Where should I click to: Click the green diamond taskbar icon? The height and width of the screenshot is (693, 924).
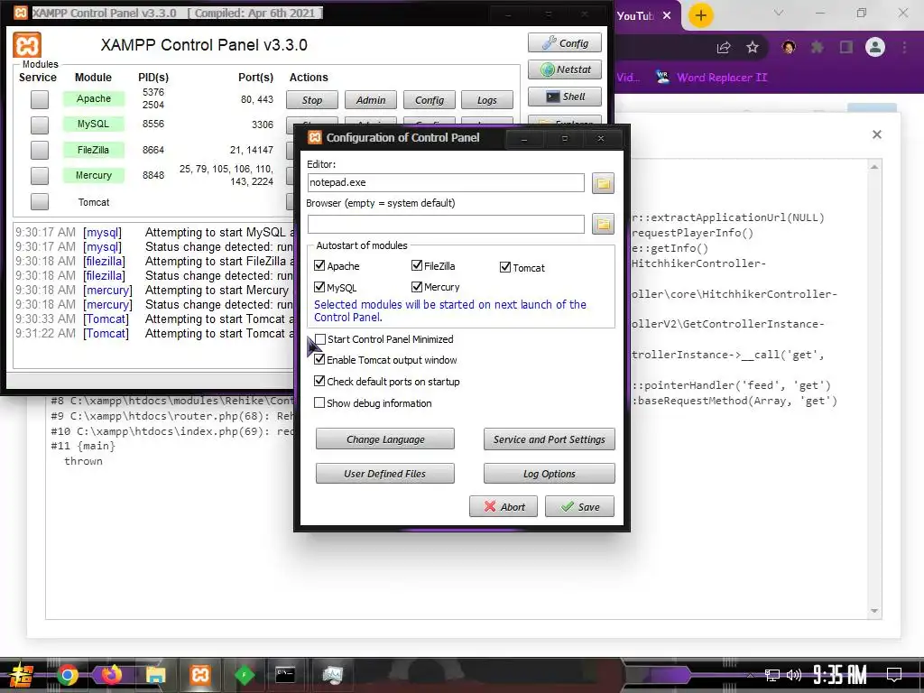tap(244, 675)
